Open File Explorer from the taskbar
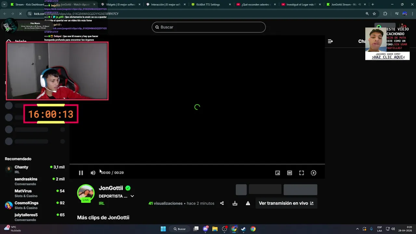This screenshot has width=416, height=234. point(215,229)
